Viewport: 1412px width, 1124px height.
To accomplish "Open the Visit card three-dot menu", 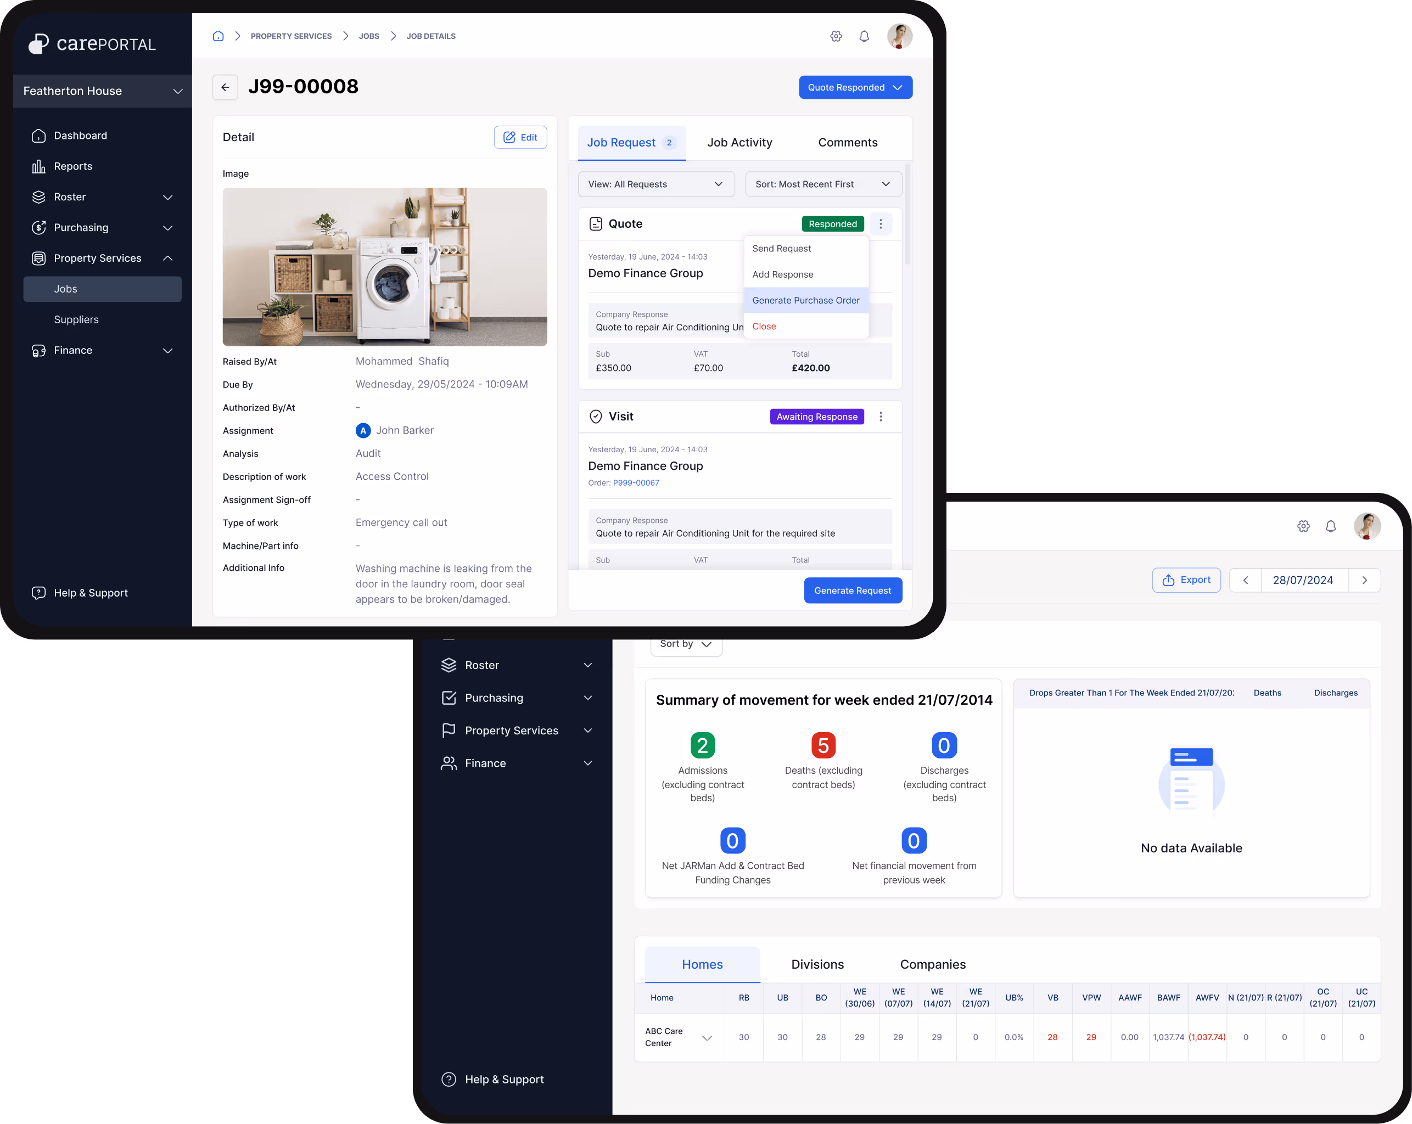I will click(880, 417).
